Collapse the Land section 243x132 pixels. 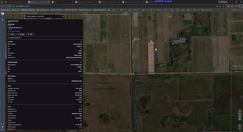point(81,106)
